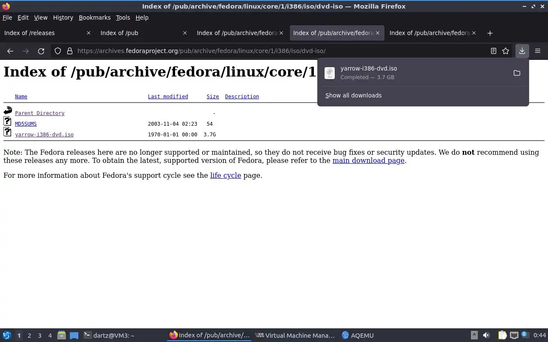Viewport: 548px width, 342px height.
Task: Open the volume control tray icon
Action: [486, 336]
